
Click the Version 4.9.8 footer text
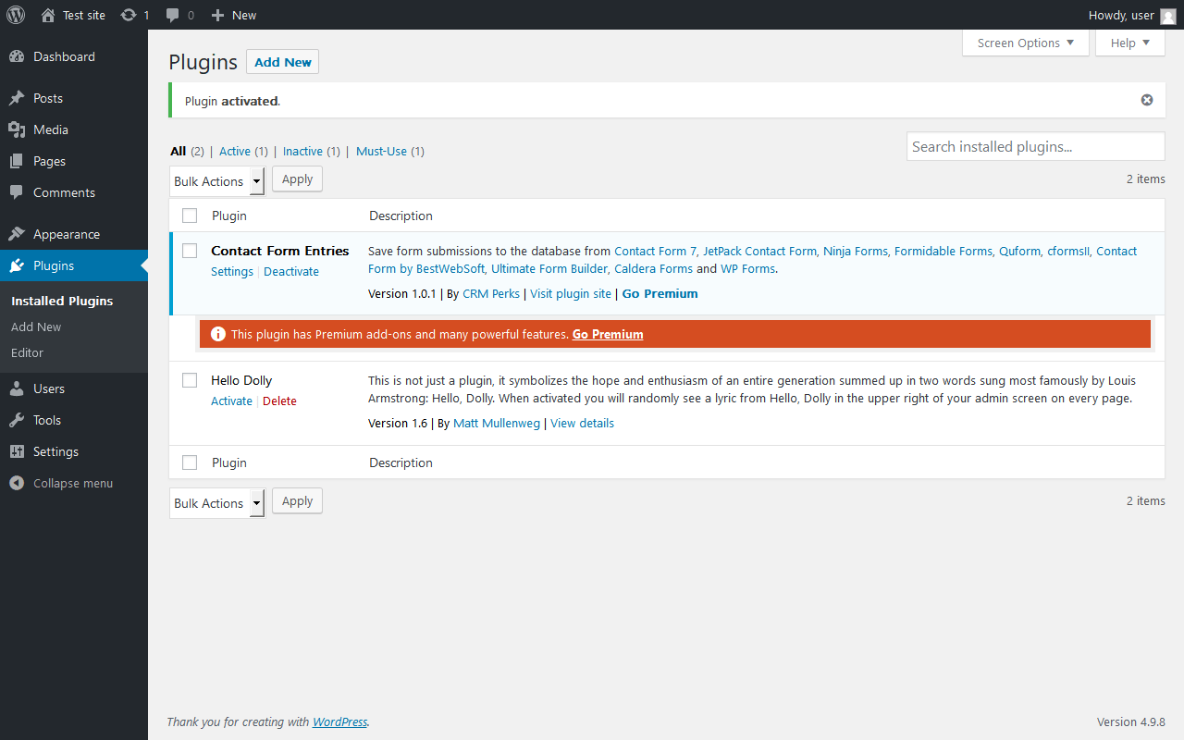[1131, 721]
